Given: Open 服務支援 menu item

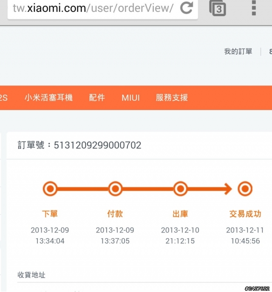Looking at the screenshot, I should [172, 98].
